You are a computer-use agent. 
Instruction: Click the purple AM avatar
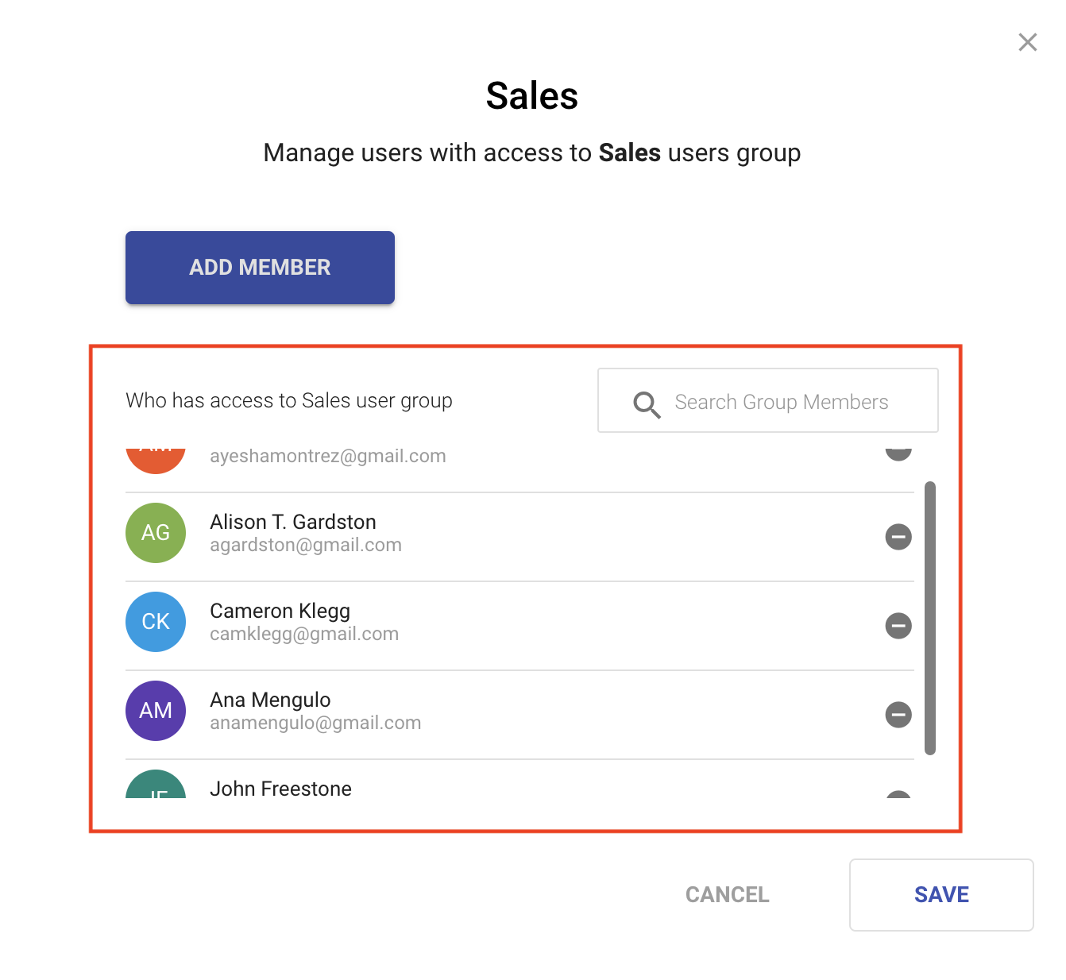pos(156,711)
